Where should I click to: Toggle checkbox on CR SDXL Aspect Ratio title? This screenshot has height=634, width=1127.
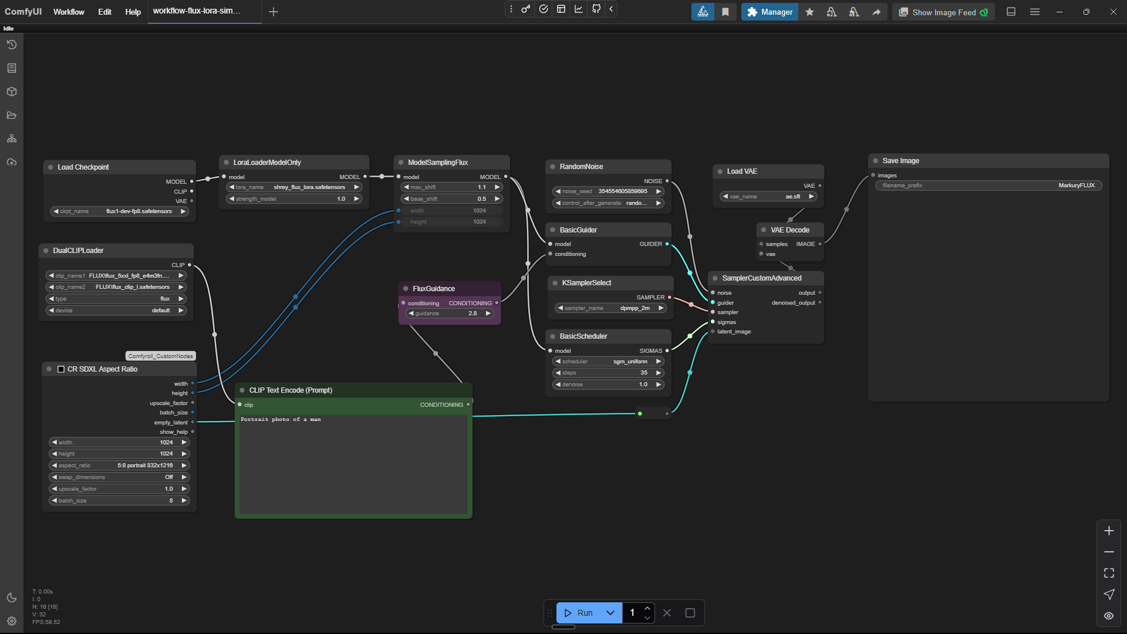pyautogui.click(x=61, y=369)
